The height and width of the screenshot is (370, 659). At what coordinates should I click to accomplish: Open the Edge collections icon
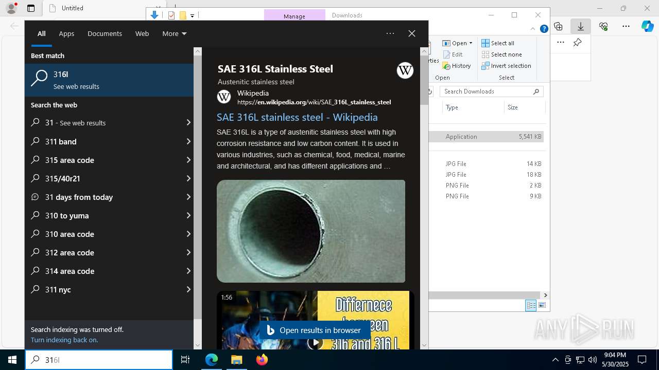tap(558, 26)
